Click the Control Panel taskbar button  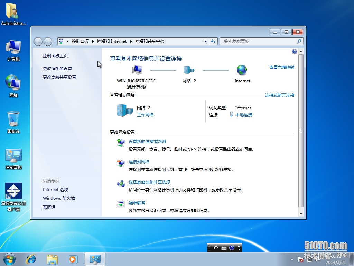(x=95, y=259)
